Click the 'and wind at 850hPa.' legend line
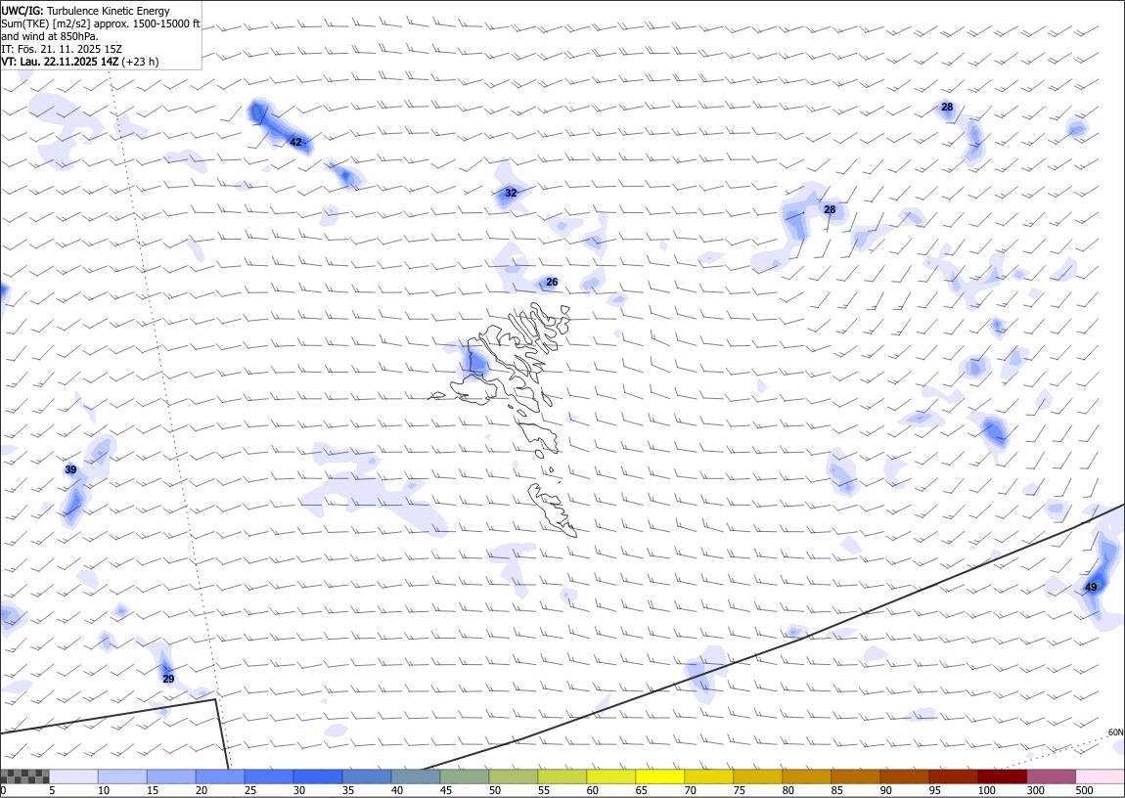The image size is (1125, 798). [x=50, y=36]
